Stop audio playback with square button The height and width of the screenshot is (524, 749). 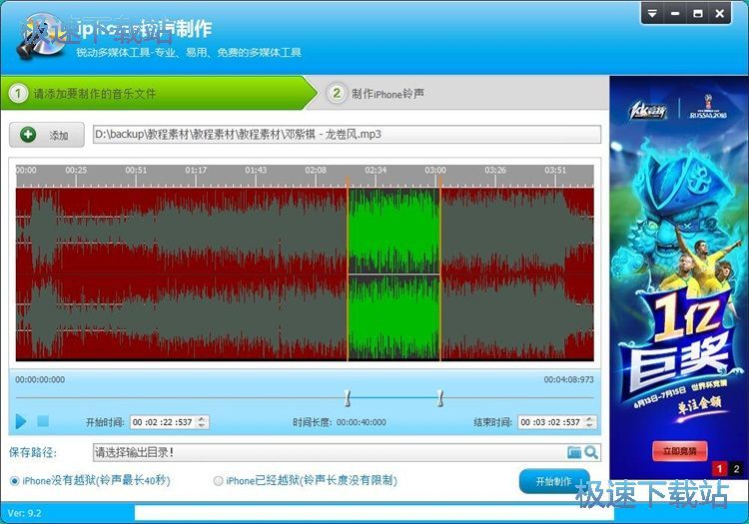coord(43,421)
